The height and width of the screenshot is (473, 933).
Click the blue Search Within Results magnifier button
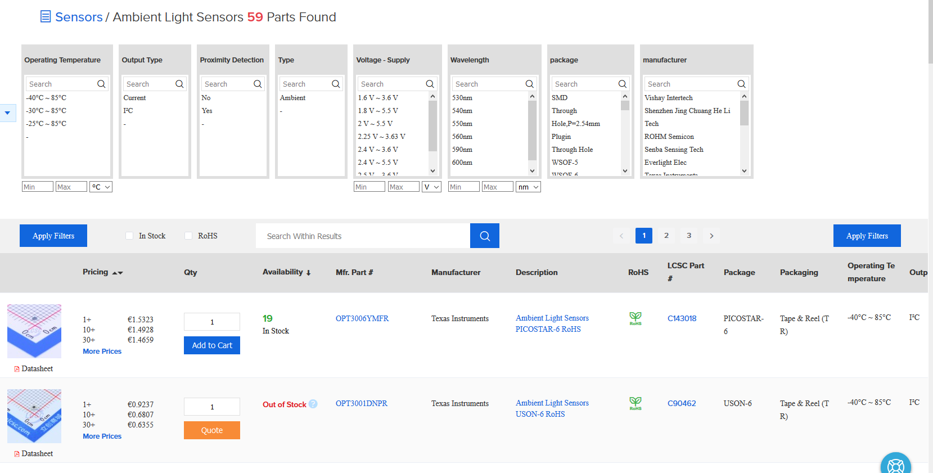point(485,236)
